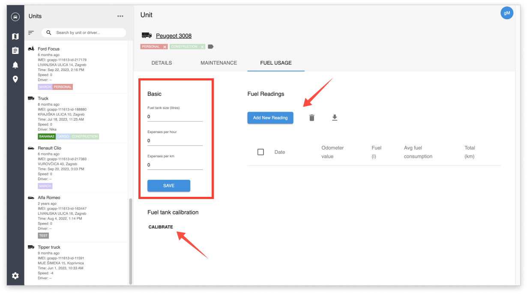The image size is (527, 294).
Task: Export fuel readings with the download icon
Action: [x=335, y=117]
